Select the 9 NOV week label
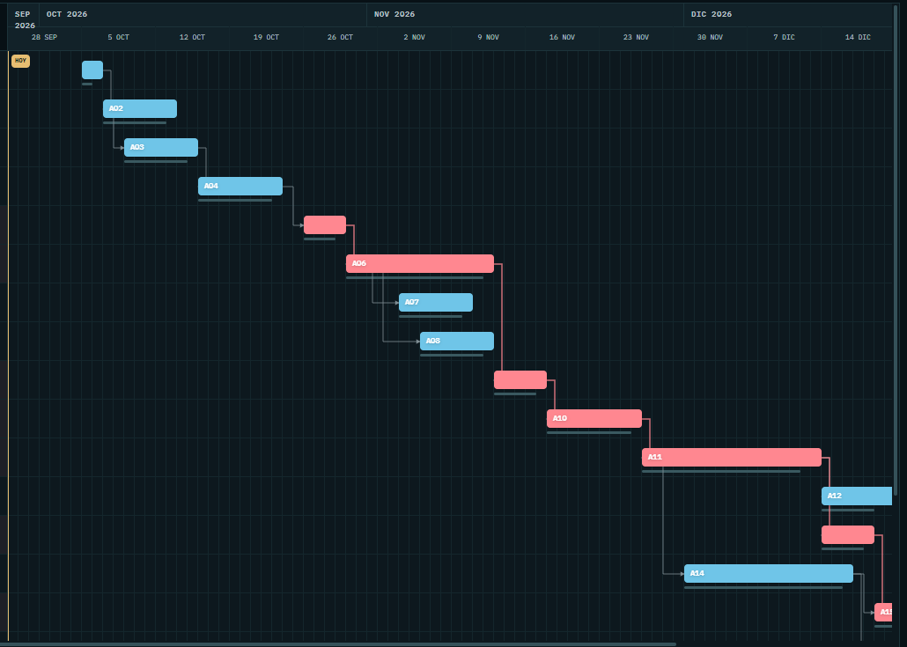Viewport: 907px width, 647px height. click(488, 38)
